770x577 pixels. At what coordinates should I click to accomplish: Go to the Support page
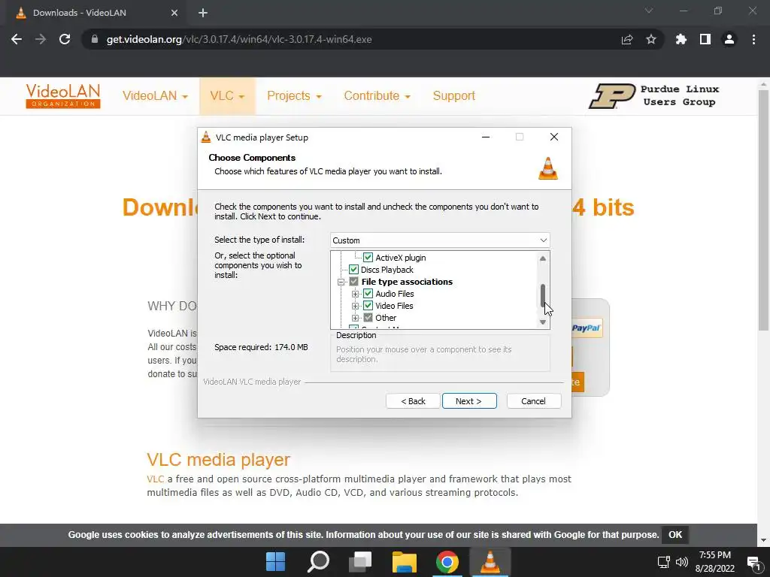click(x=453, y=95)
